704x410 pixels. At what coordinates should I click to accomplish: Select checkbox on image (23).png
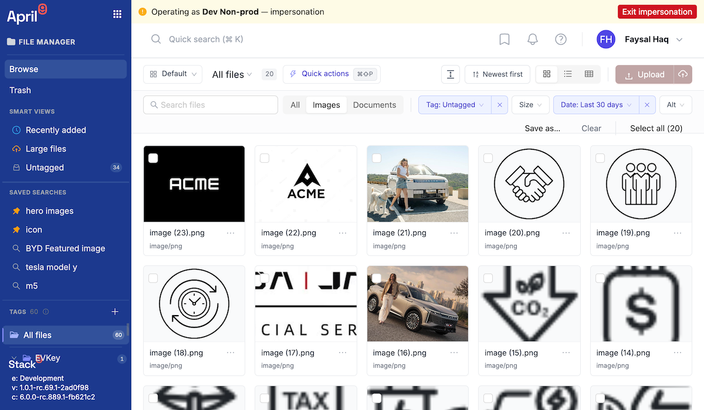coord(153,158)
